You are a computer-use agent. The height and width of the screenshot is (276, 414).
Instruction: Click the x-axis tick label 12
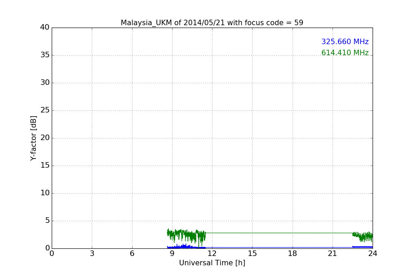point(212,254)
